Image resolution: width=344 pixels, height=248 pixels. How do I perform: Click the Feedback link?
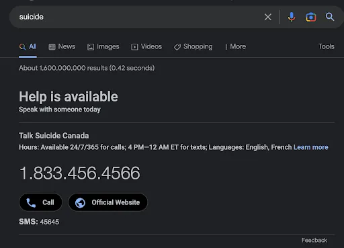tap(314, 240)
